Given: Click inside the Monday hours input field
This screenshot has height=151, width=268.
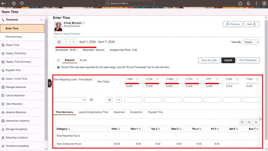Looking at the screenshot, I should pos(133,100).
